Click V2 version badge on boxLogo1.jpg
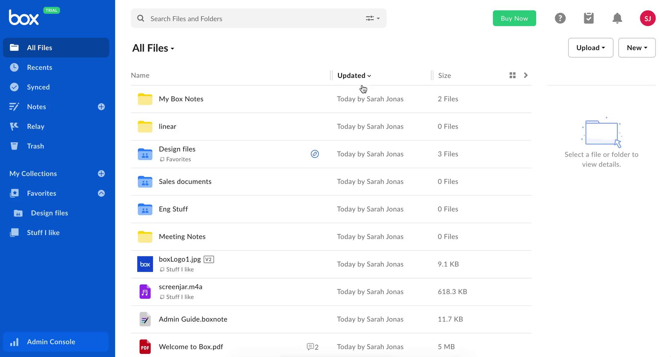 pyautogui.click(x=209, y=259)
